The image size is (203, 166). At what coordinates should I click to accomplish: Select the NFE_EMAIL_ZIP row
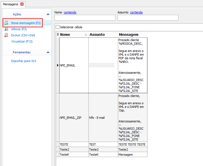(x=102, y=118)
